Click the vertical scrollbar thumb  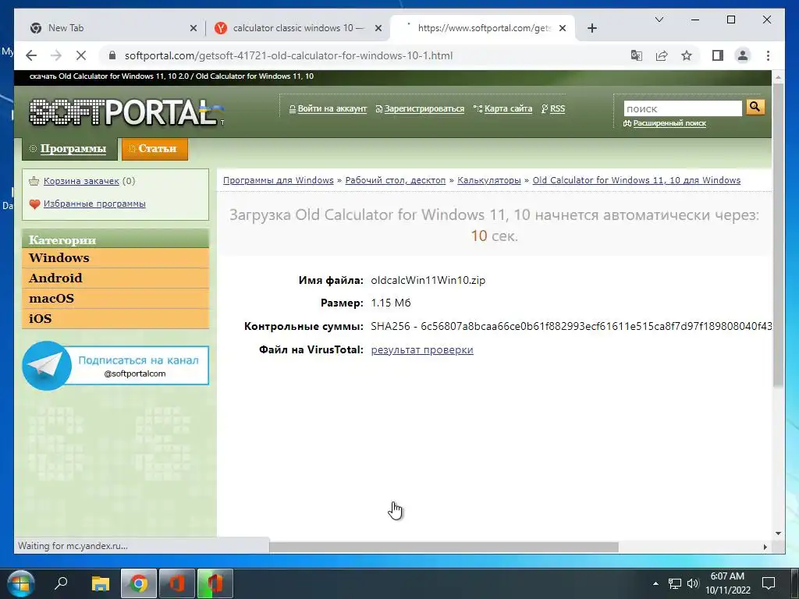pos(778,234)
